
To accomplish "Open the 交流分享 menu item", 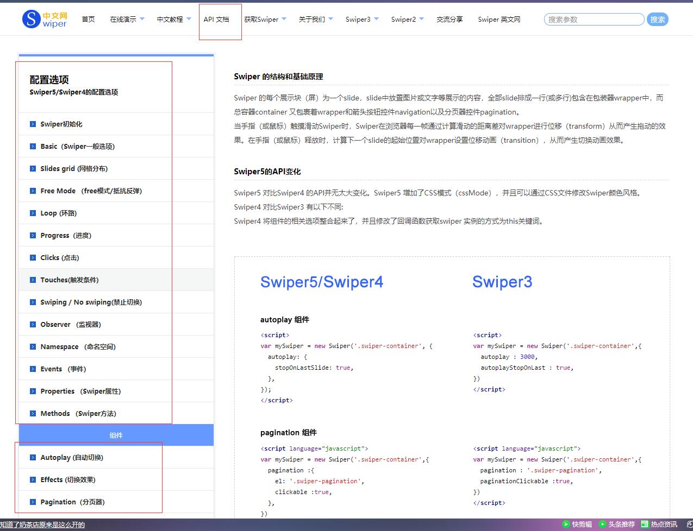I will click(449, 20).
